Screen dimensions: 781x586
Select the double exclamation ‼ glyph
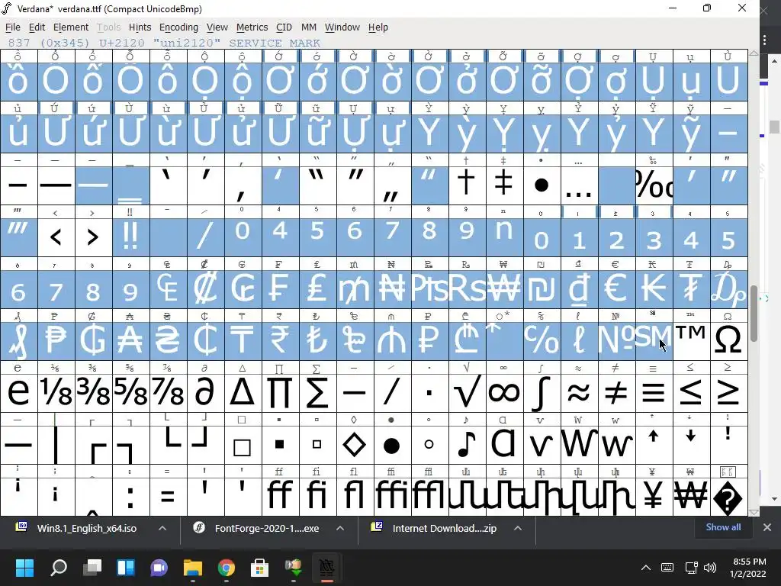[130, 237]
